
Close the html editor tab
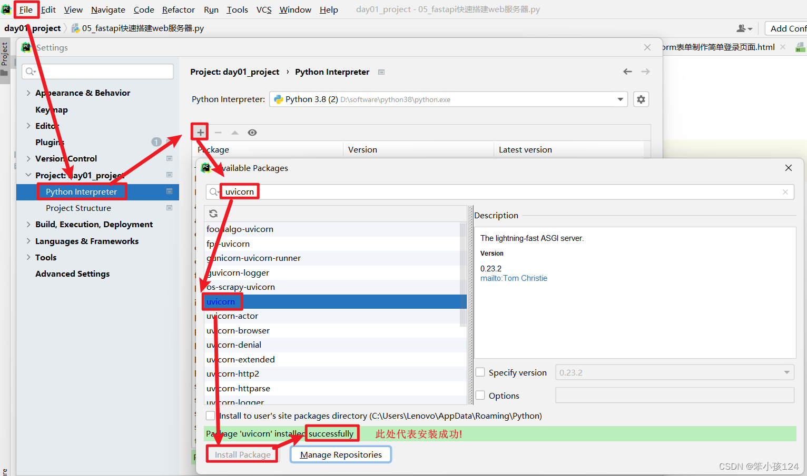(783, 47)
